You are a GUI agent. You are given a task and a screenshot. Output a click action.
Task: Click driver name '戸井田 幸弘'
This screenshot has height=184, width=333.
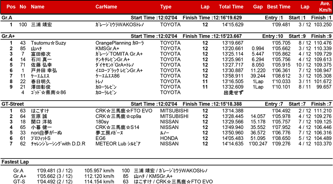(44, 70)
